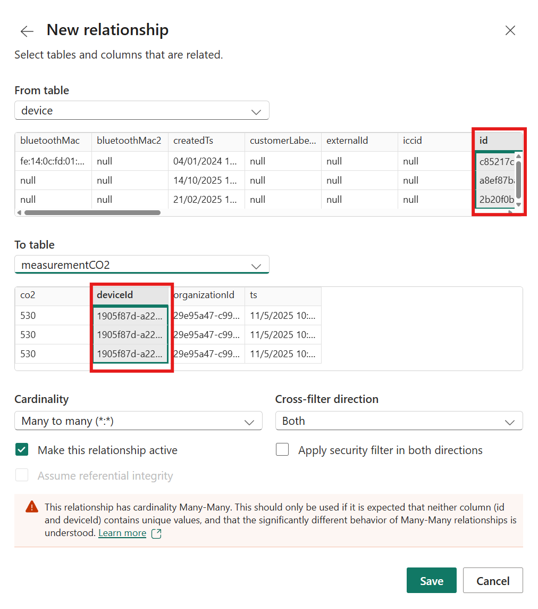Click the Cancel button
Viewport: 538px width, 609px height.
(492, 581)
